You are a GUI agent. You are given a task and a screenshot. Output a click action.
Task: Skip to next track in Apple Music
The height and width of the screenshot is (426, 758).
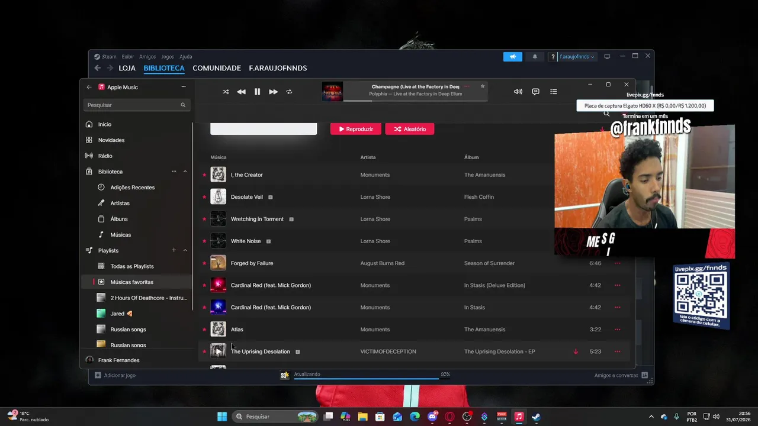point(273,92)
